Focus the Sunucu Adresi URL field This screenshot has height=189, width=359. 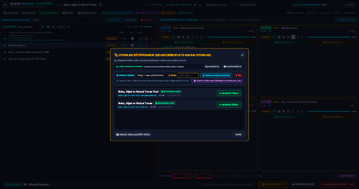click(151, 75)
